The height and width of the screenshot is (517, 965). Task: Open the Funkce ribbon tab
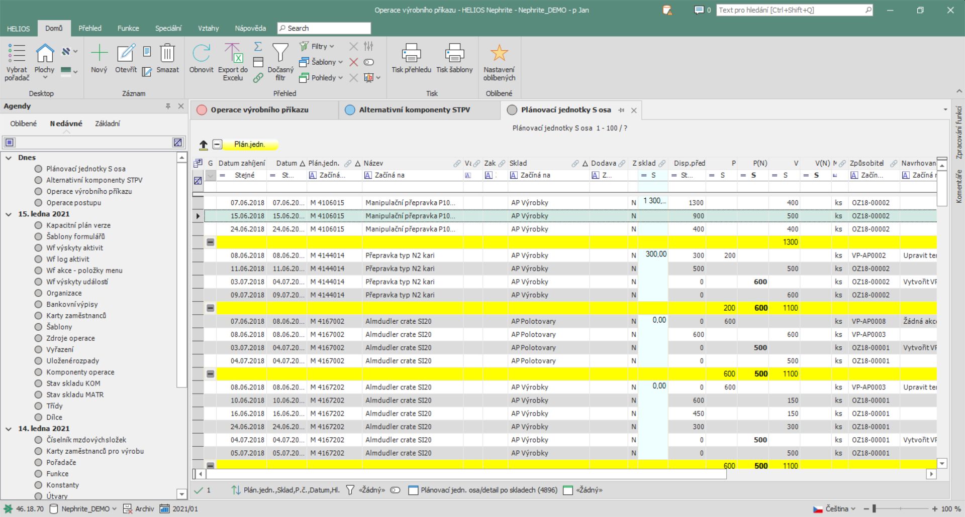pyautogui.click(x=128, y=28)
